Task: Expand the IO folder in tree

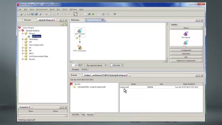Action: 23,48
